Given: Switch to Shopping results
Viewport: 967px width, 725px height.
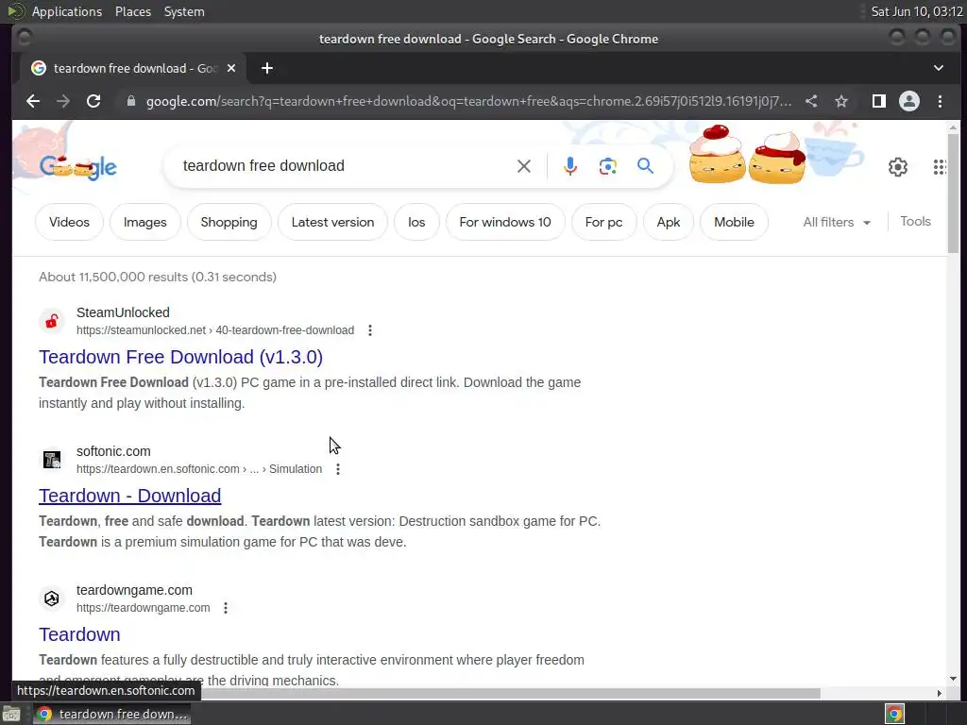Looking at the screenshot, I should 229,222.
